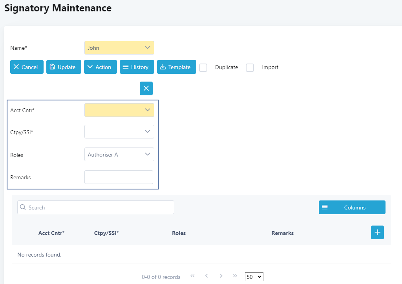The width and height of the screenshot is (402, 284).
Task: Sort by the Ctpy/SSI column header
Action: pyautogui.click(x=106, y=233)
